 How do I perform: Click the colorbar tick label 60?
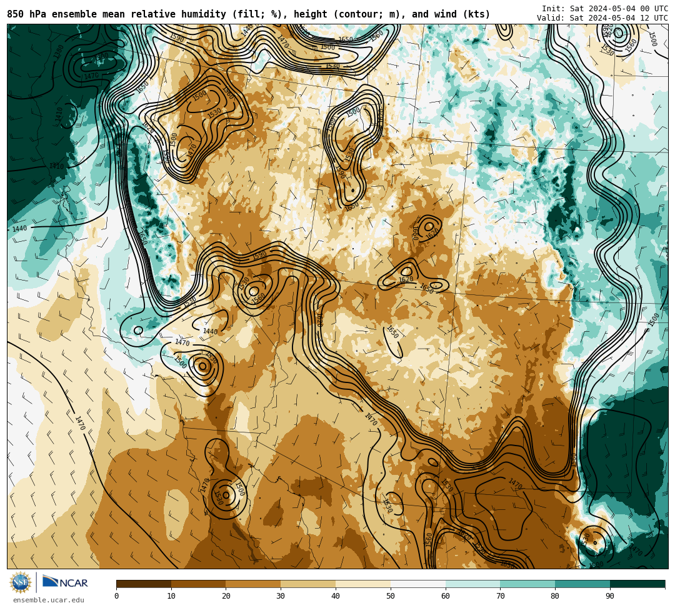click(x=446, y=596)
